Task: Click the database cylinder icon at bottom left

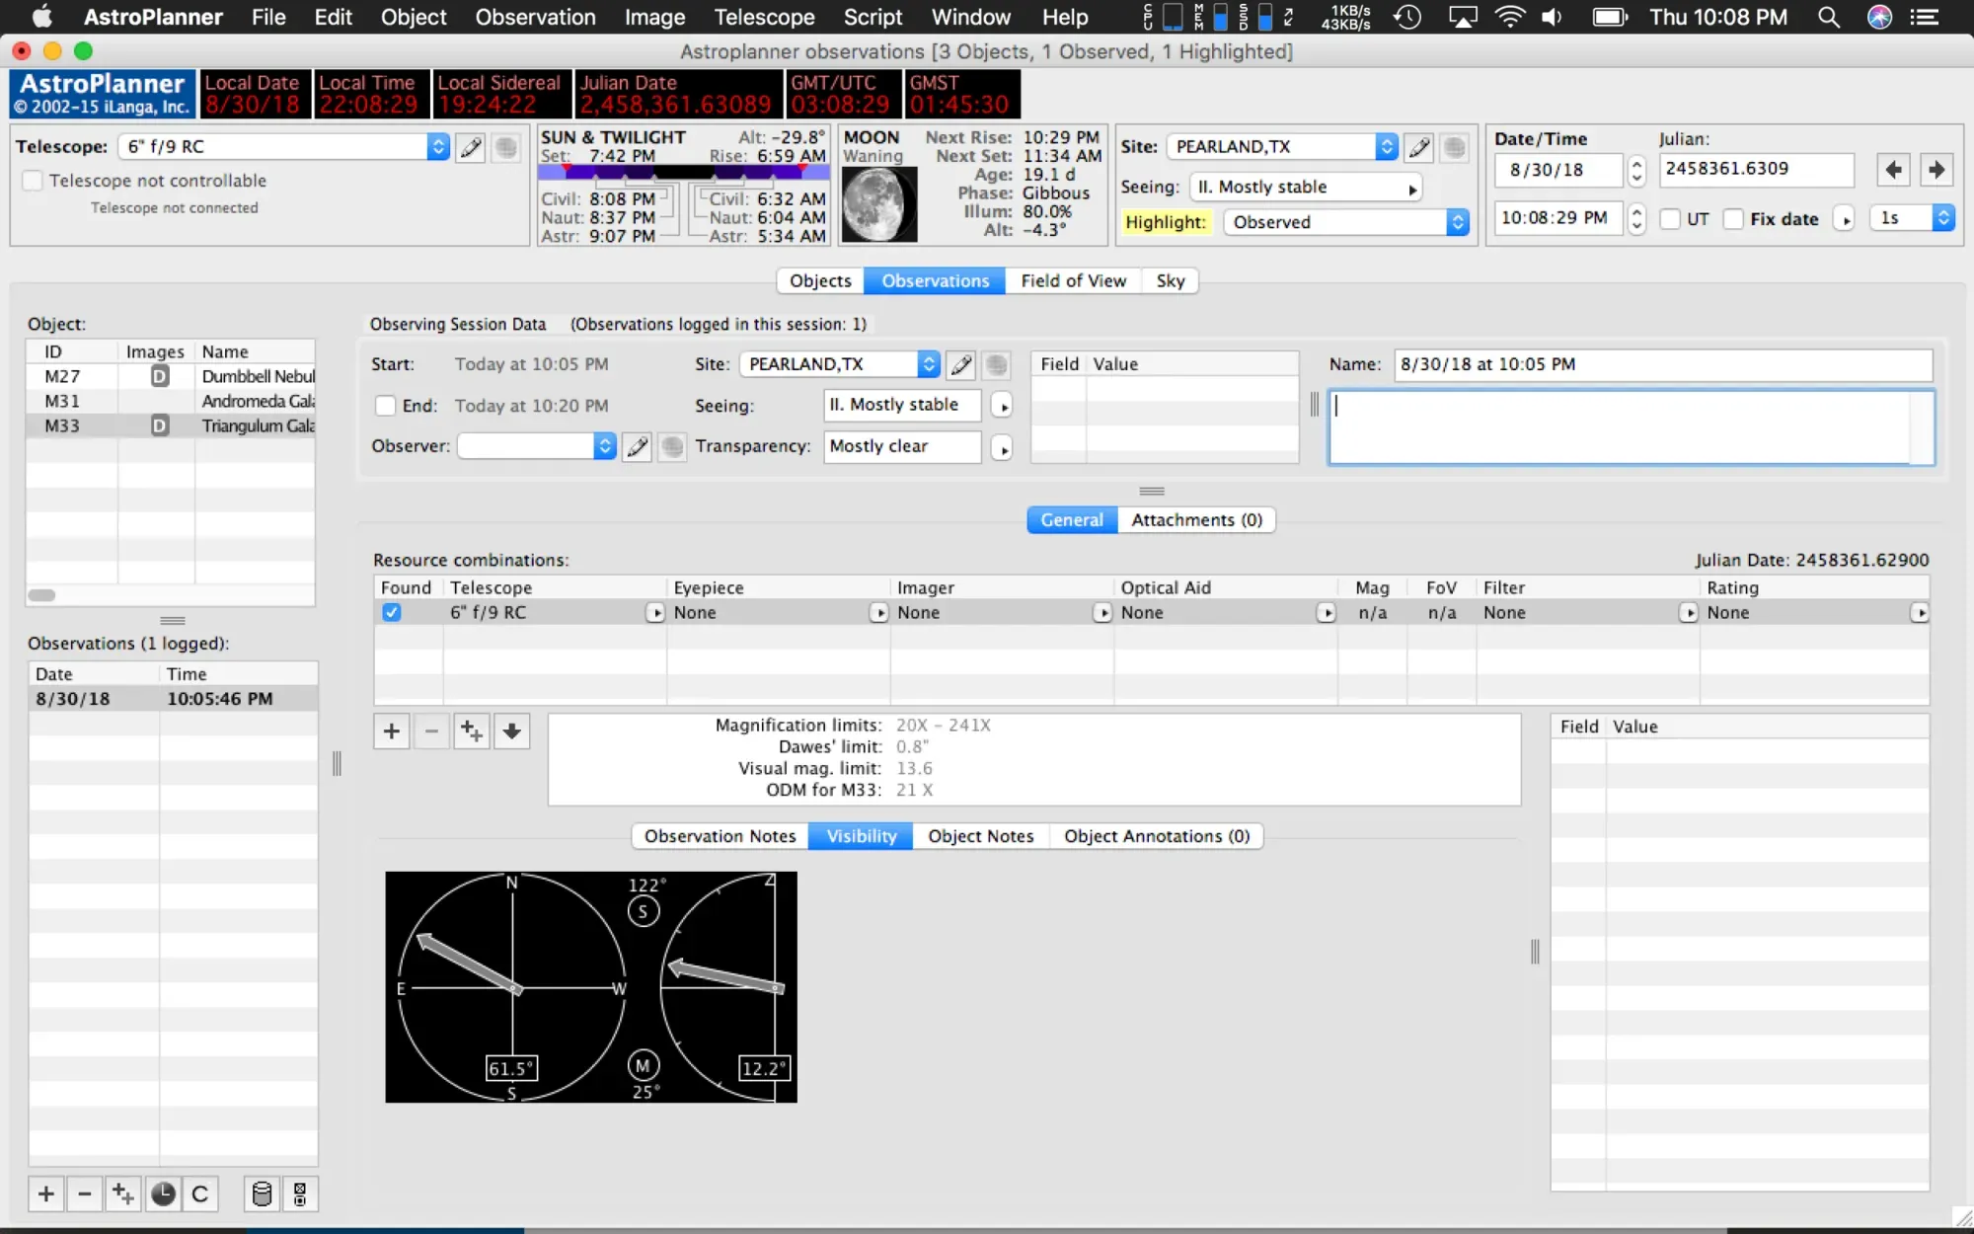Action: (262, 1195)
